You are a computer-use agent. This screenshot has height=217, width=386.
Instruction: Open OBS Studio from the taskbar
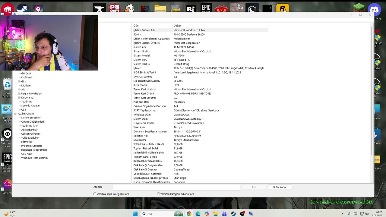[242, 214]
